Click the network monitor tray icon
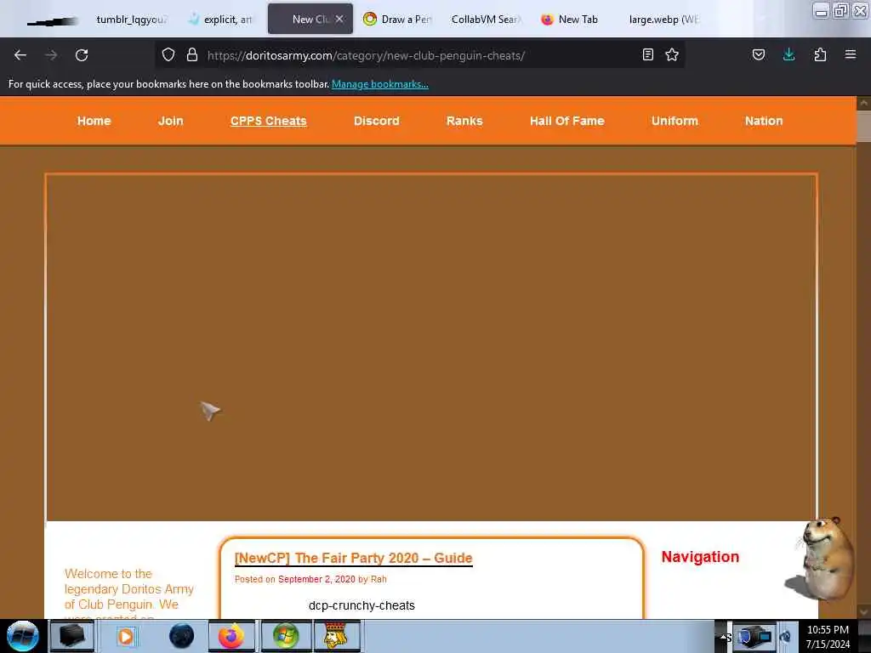The image size is (871, 653). coord(755,636)
